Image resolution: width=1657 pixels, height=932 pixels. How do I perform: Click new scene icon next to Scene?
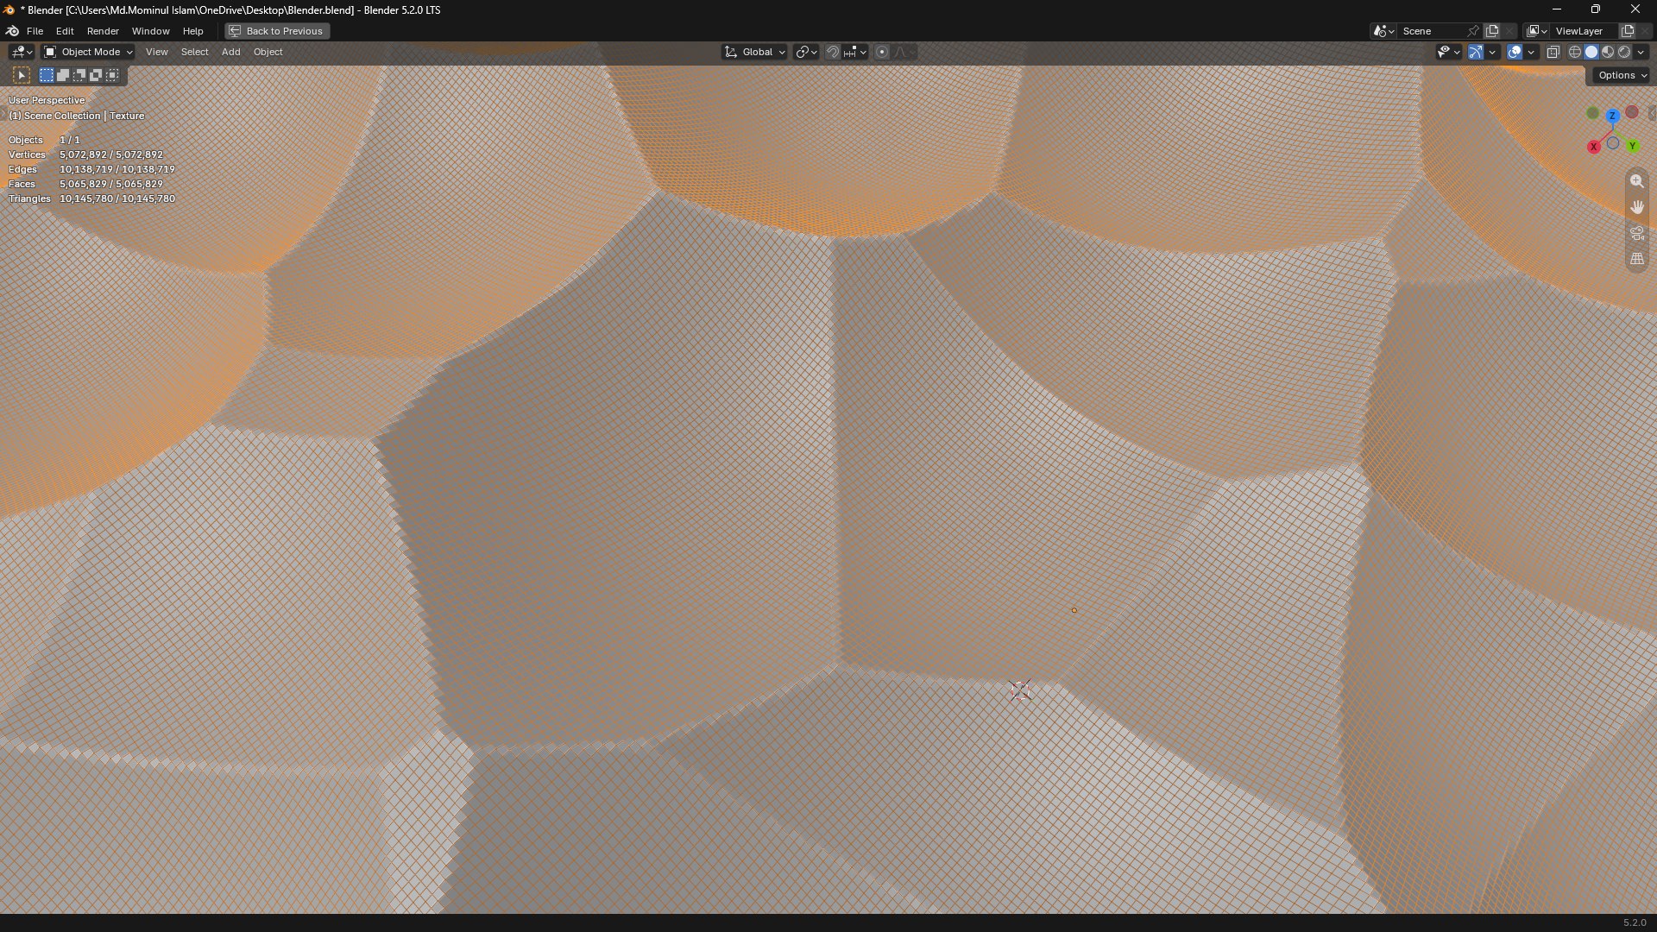[x=1492, y=31]
